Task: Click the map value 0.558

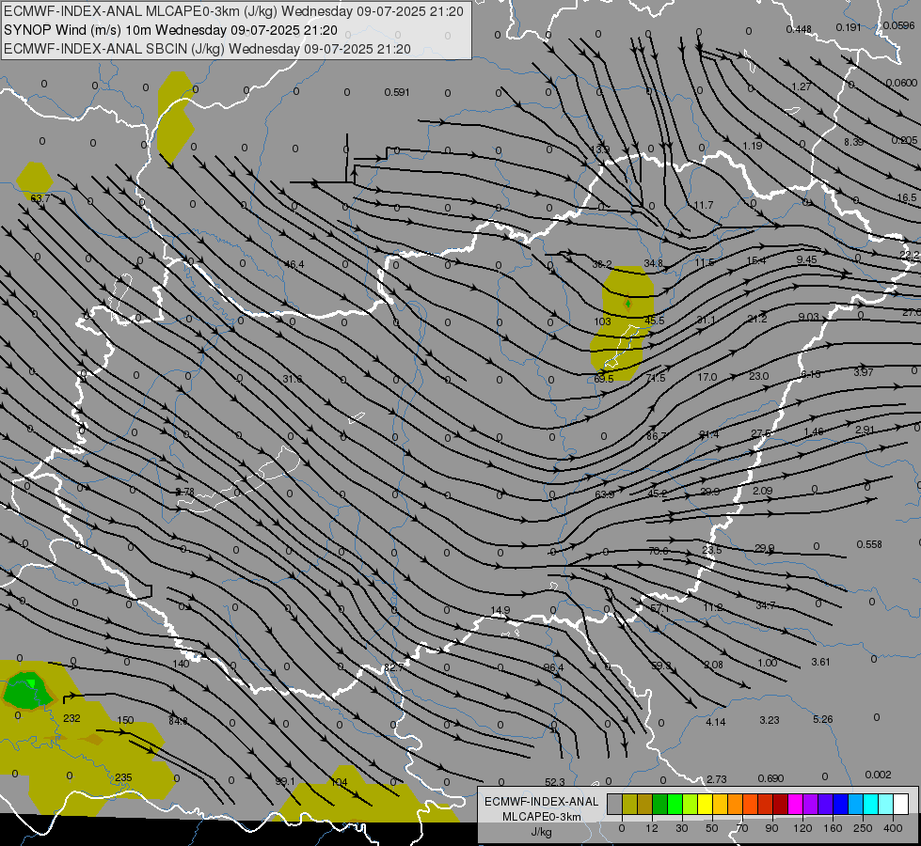Action: (x=869, y=544)
